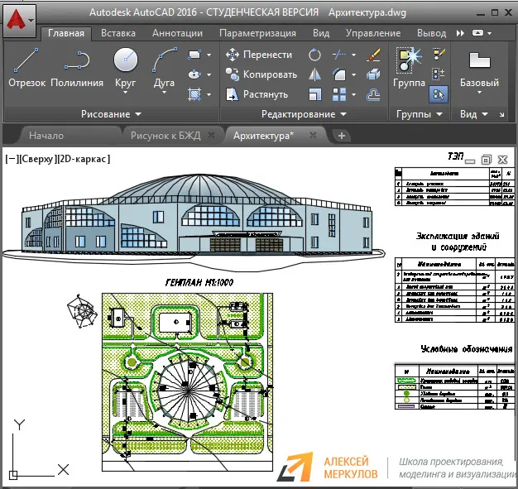
Task: Open the rectangle tool dropdown arrow
Action: pyautogui.click(x=209, y=55)
